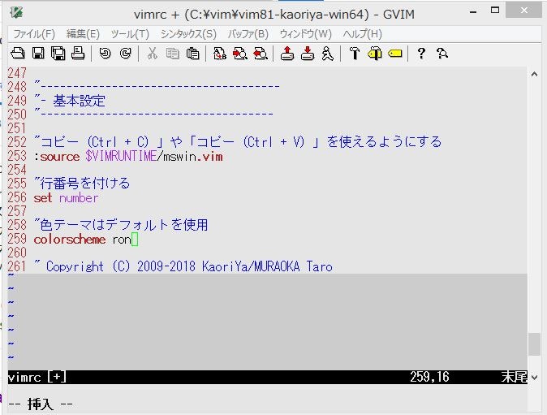Click the Open file toolbar icon

(18, 54)
